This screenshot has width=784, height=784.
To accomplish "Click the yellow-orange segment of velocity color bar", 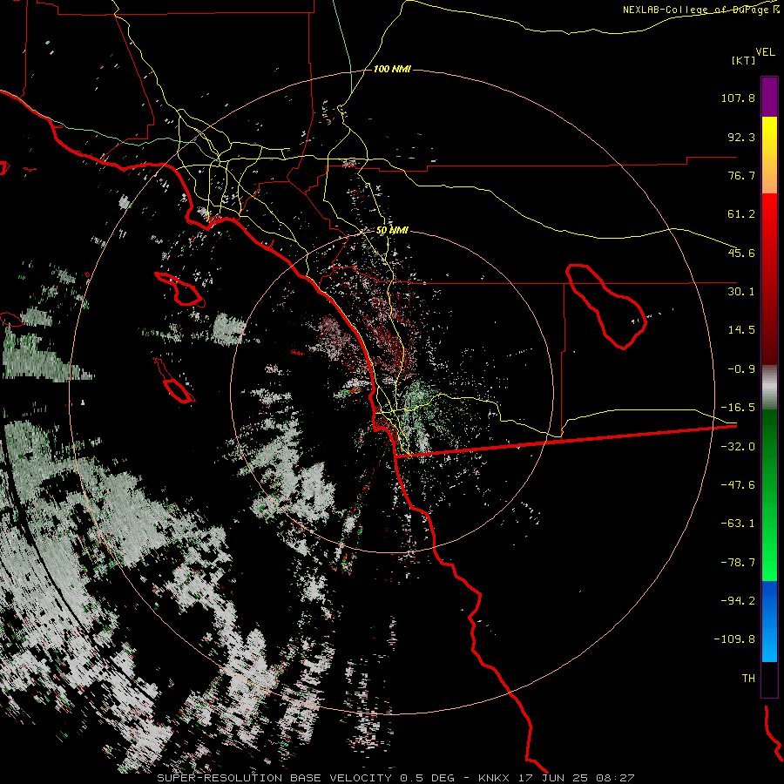I will [769, 155].
